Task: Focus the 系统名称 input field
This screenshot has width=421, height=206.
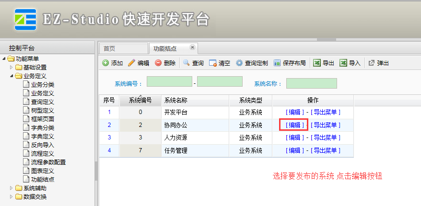Action: (312, 83)
